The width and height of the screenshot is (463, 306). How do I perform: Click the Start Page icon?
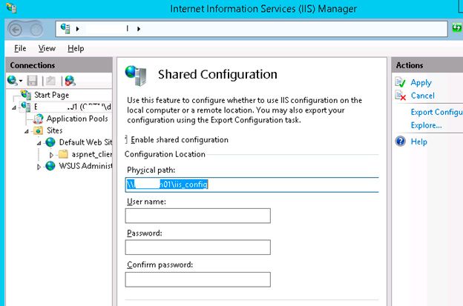click(x=26, y=95)
